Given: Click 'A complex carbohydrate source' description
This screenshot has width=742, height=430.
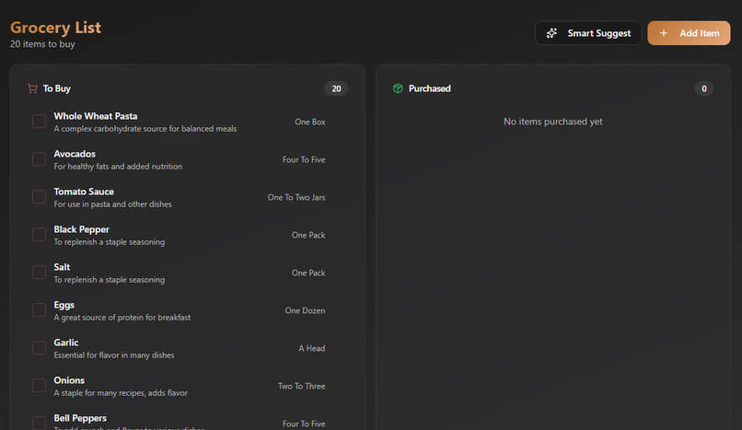Looking at the screenshot, I should [145, 129].
